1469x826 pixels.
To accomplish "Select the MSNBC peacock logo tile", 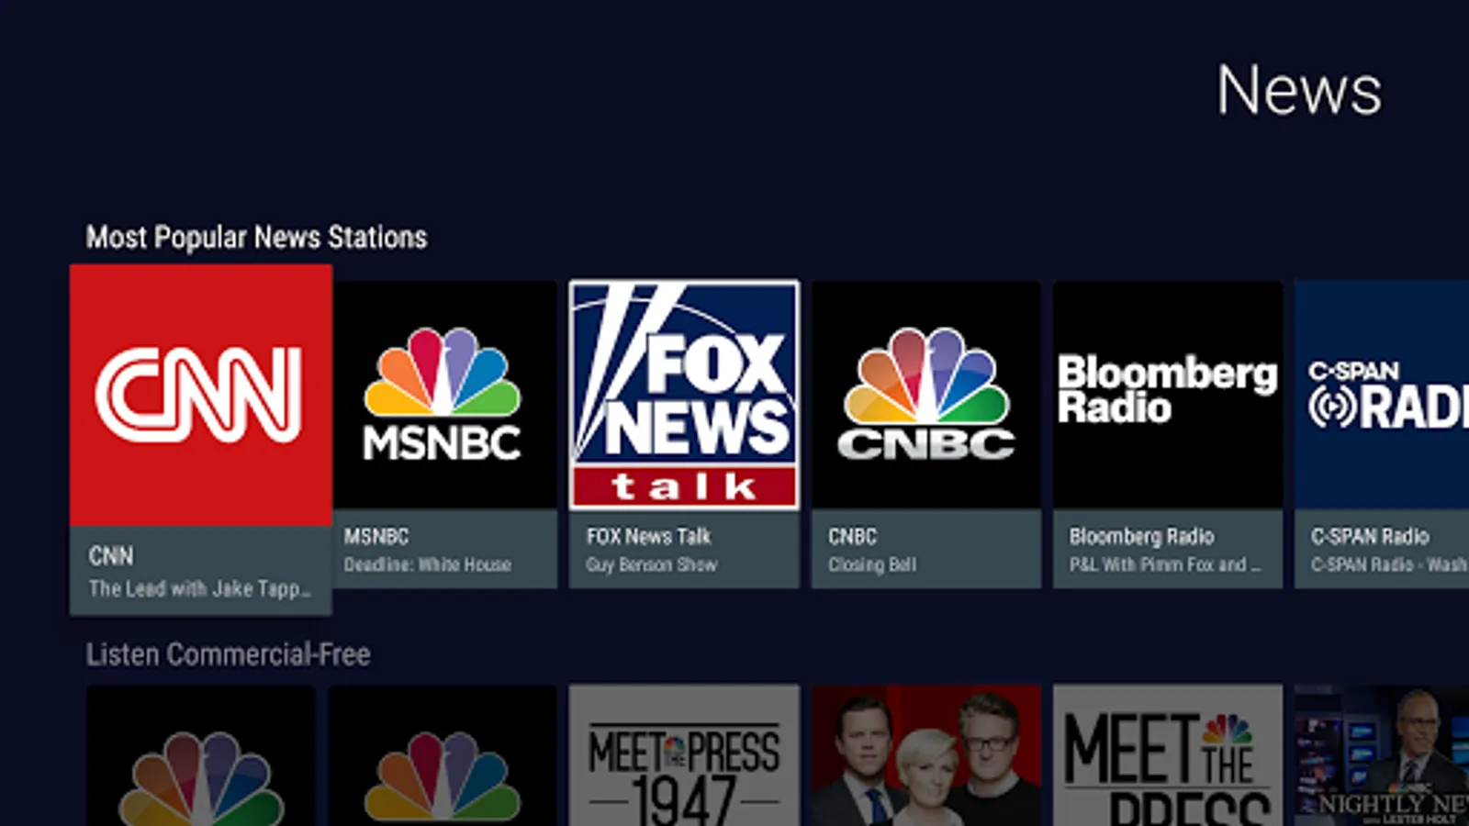I will [444, 395].
